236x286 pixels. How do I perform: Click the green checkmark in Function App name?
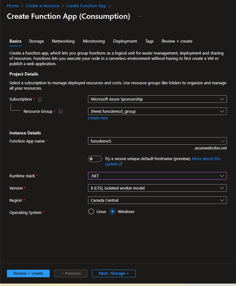[223, 141]
